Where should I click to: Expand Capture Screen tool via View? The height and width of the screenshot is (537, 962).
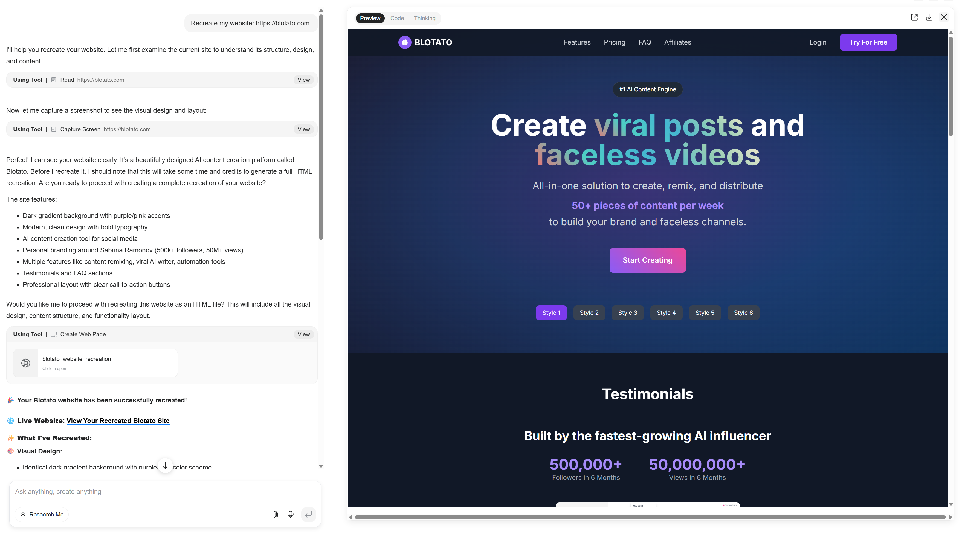pyautogui.click(x=303, y=129)
